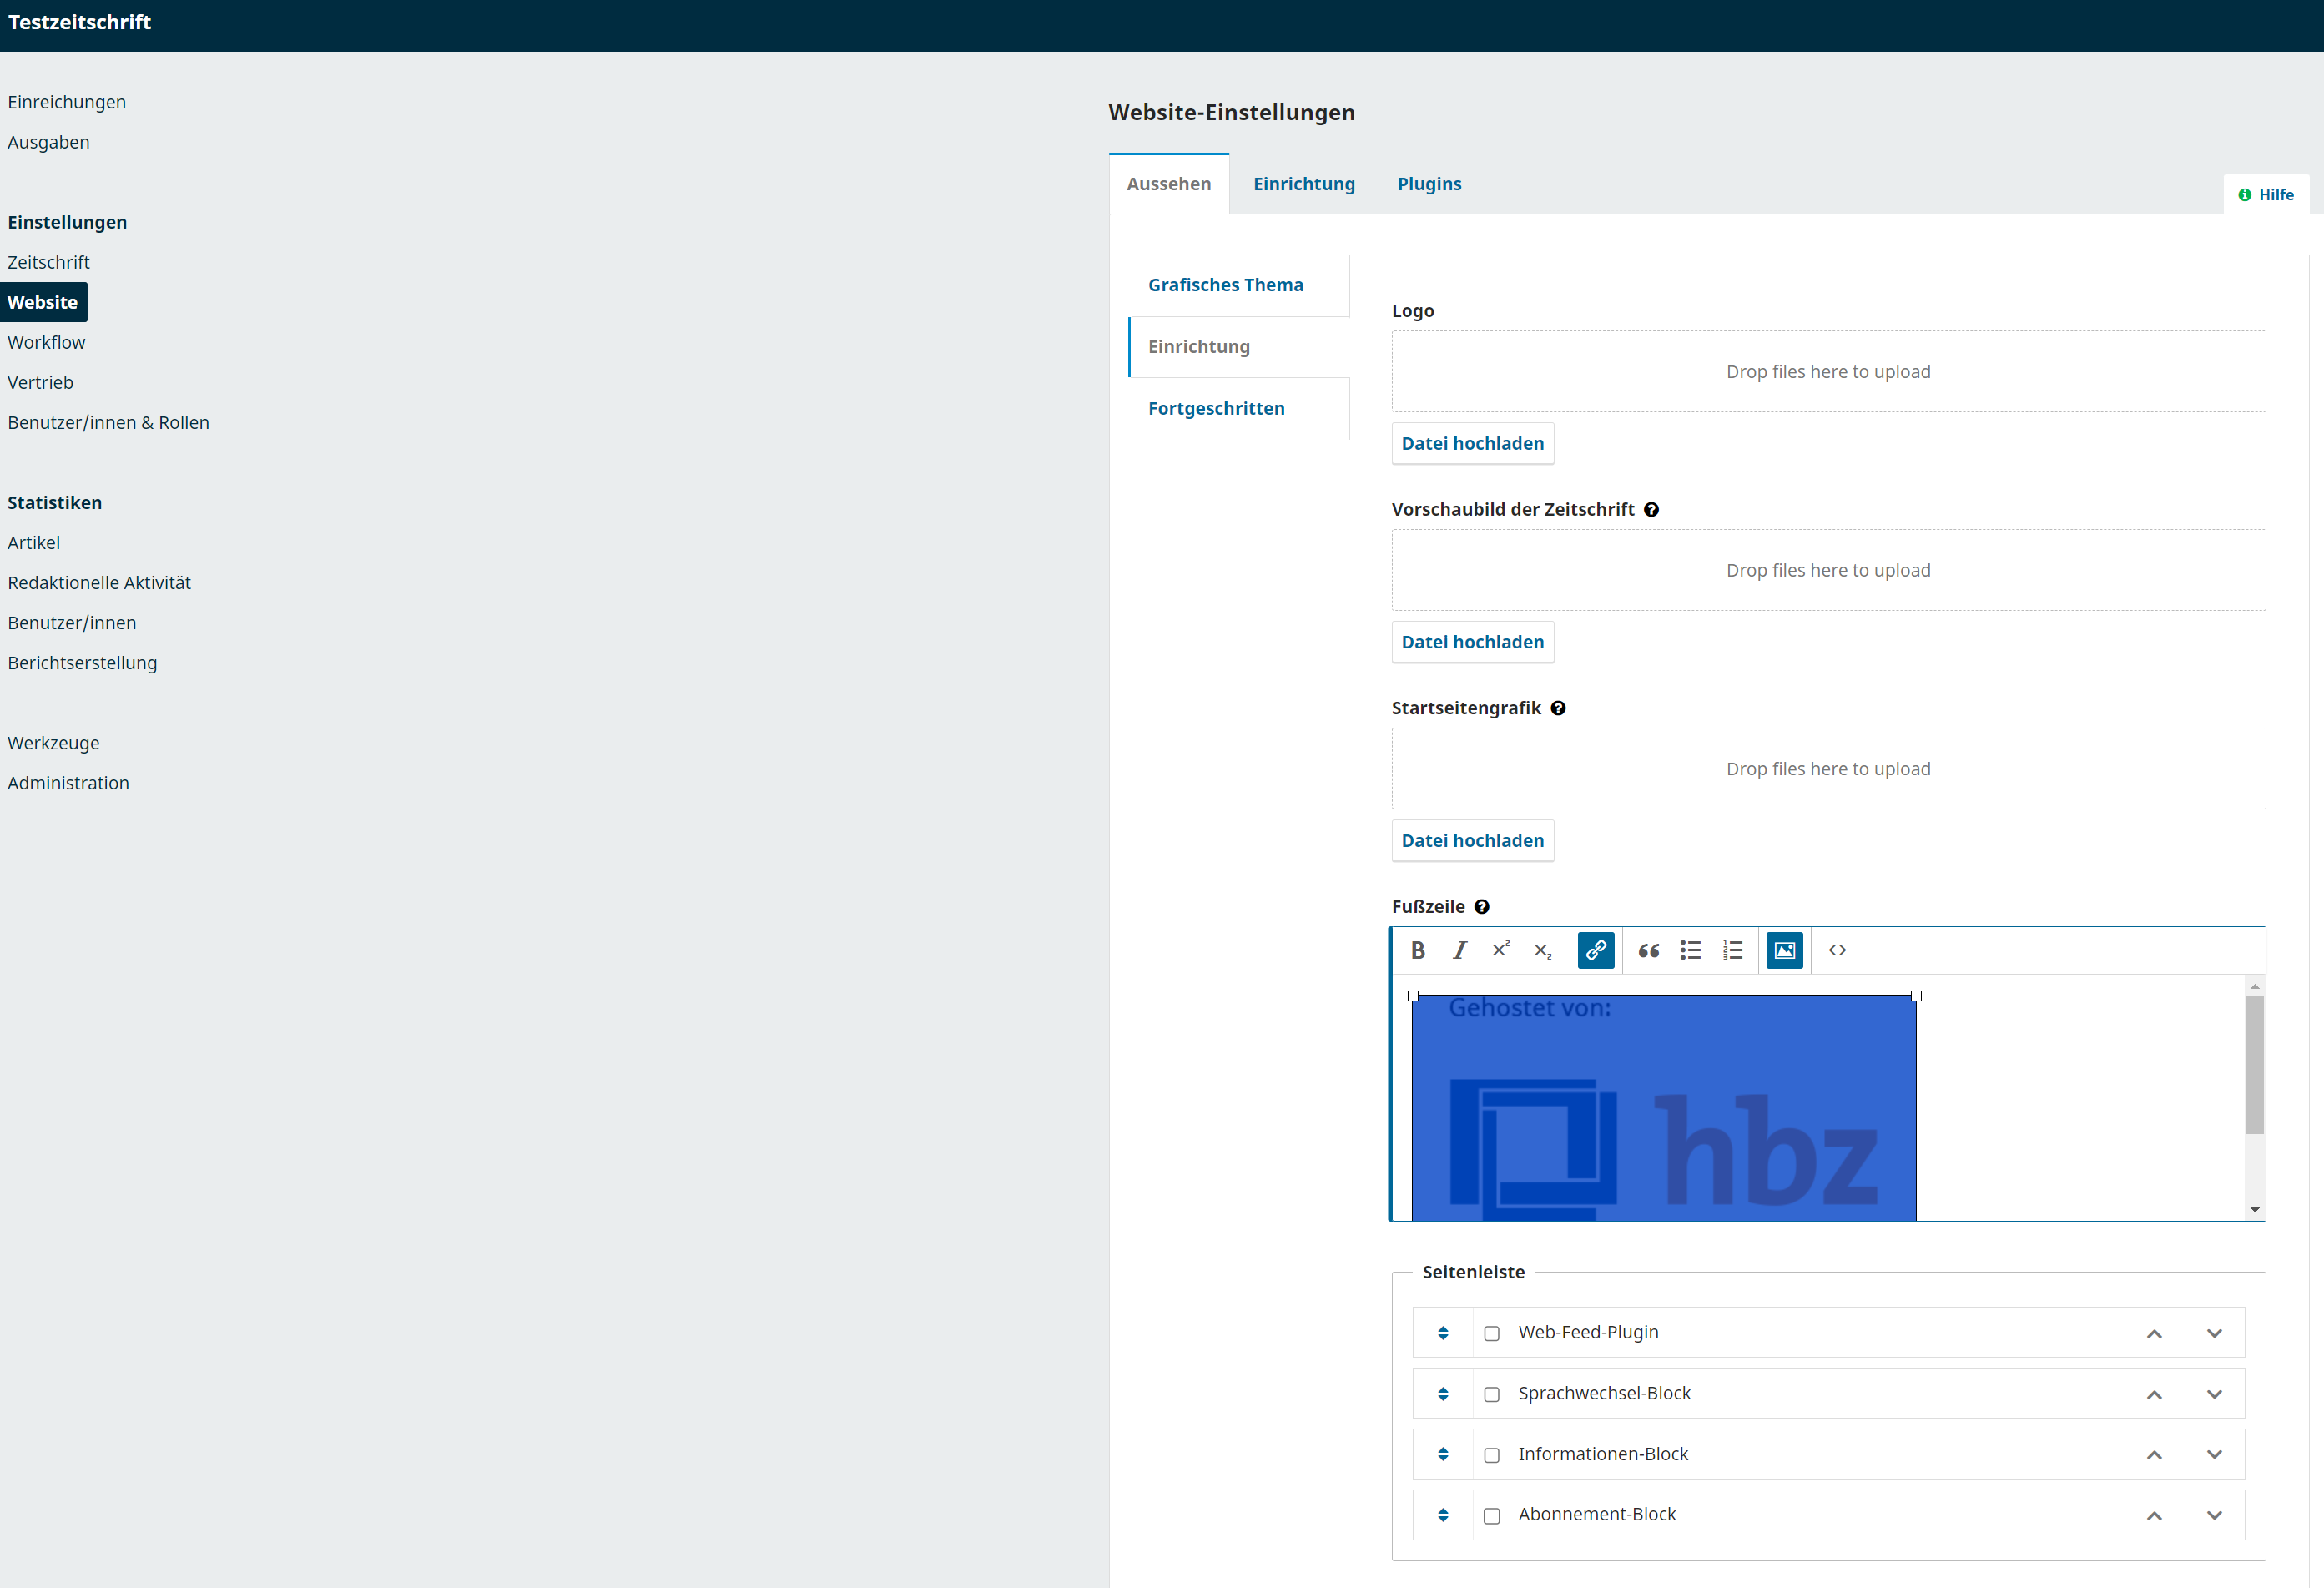Click the bulleted list icon
This screenshot has width=2324, height=1588.
1690,950
